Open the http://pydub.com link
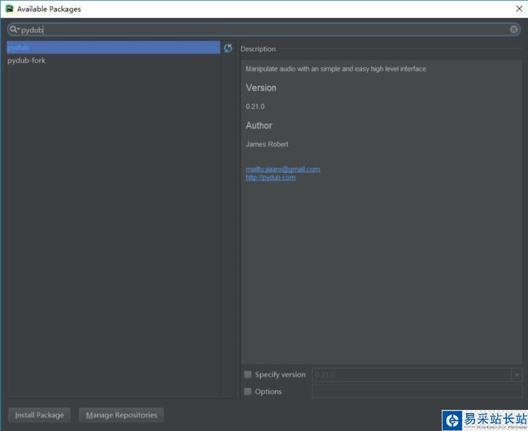Image resolution: width=528 pixels, height=431 pixels. [x=271, y=178]
